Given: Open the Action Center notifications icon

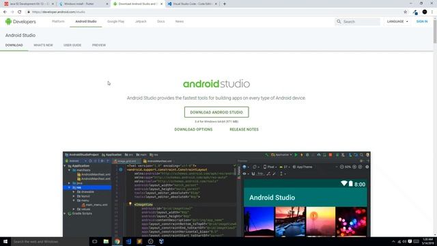Looking at the screenshot, I should [x=410, y=241].
